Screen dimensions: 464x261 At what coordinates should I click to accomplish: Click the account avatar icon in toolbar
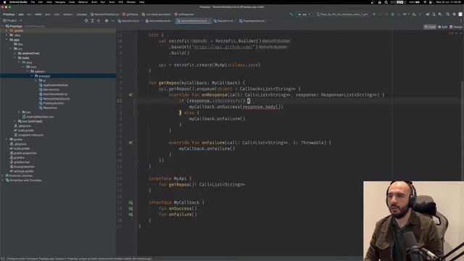click(460, 14)
